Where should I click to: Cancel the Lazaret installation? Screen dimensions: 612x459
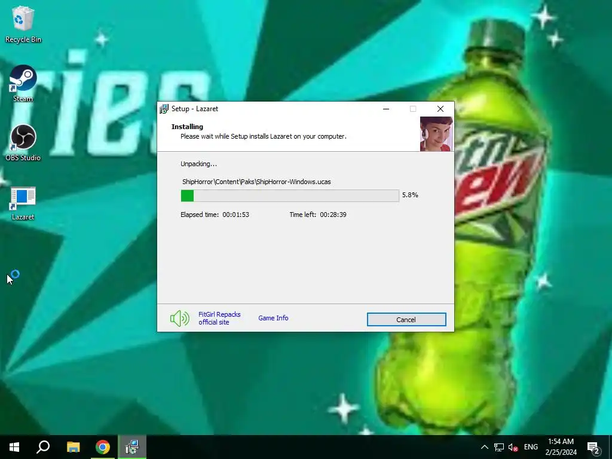coord(406,319)
